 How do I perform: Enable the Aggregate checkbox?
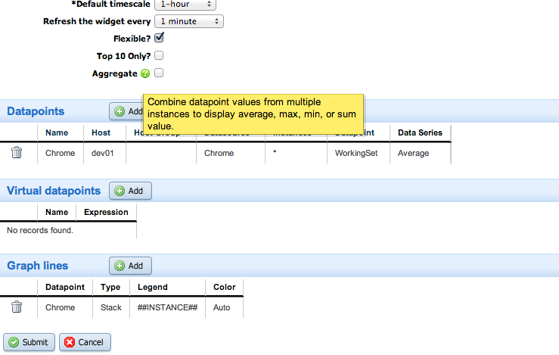(159, 73)
